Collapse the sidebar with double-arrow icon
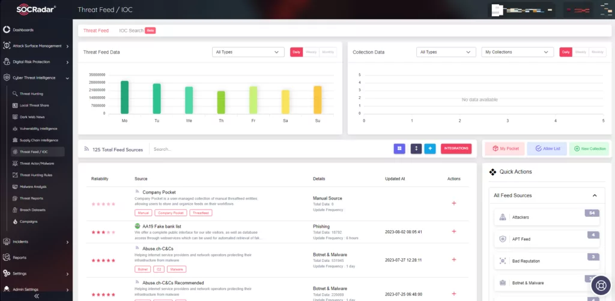This screenshot has width=615, height=301. [37, 296]
